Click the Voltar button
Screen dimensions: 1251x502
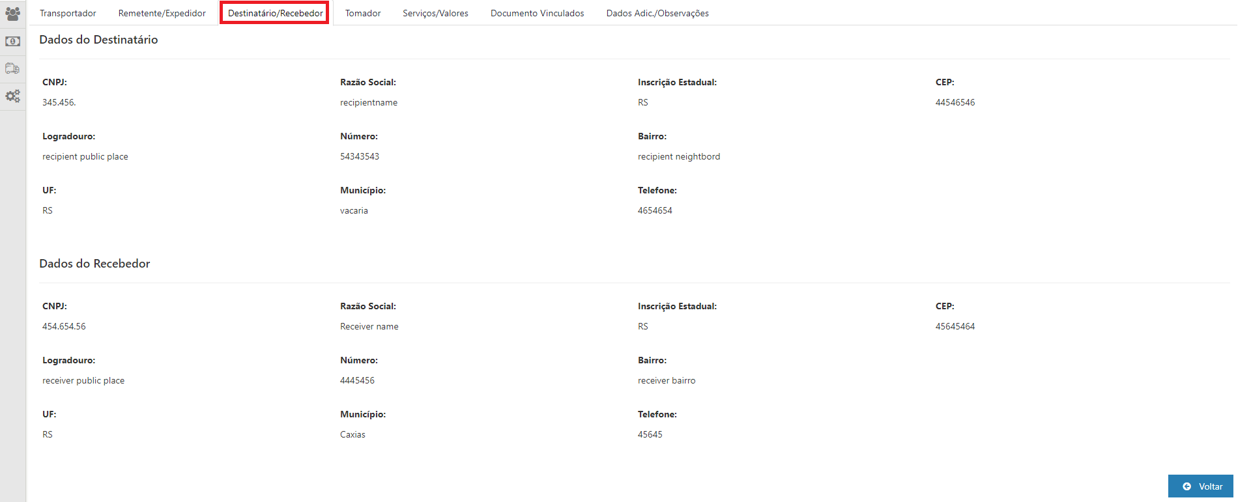1201,486
